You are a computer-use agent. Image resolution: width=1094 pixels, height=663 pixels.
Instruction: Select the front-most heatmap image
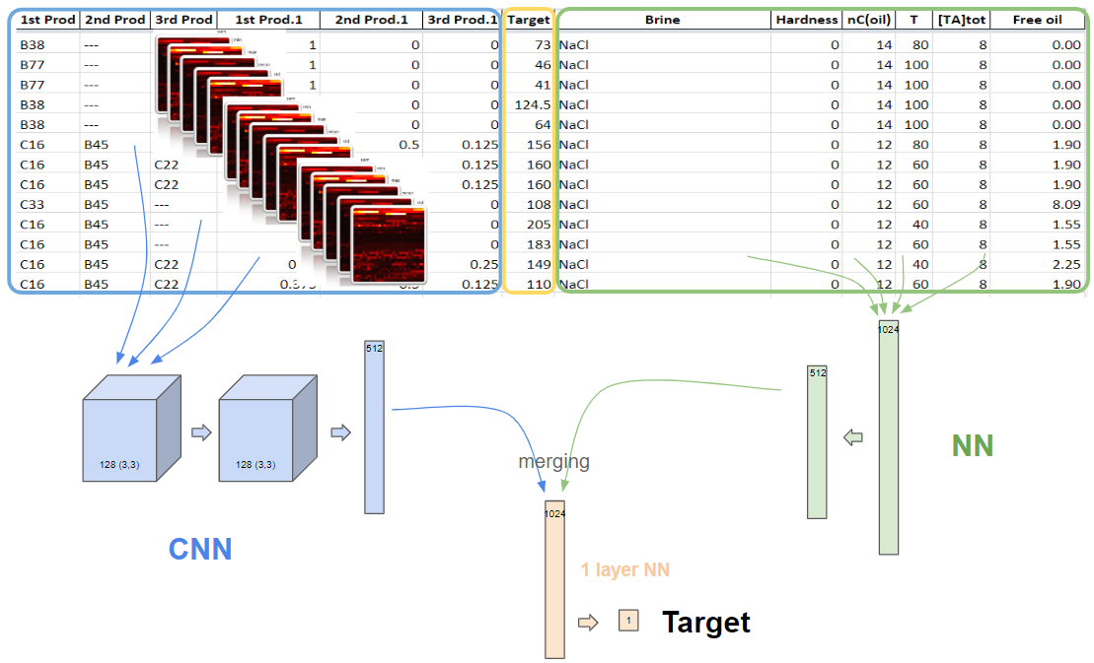click(x=389, y=244)
